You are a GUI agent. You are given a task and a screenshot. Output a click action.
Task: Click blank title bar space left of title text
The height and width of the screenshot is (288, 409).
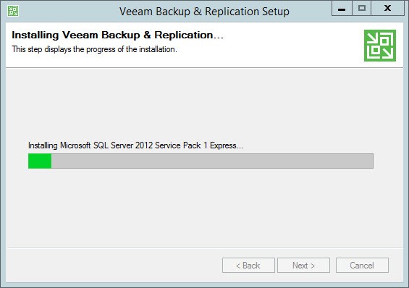tap(68, 11)
